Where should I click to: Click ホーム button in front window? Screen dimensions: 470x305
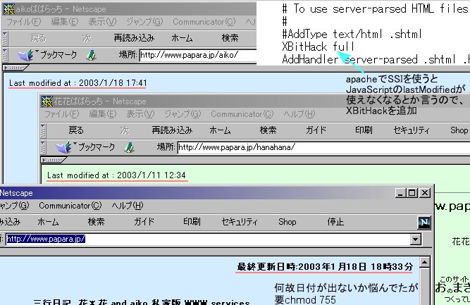click(48, 222)
